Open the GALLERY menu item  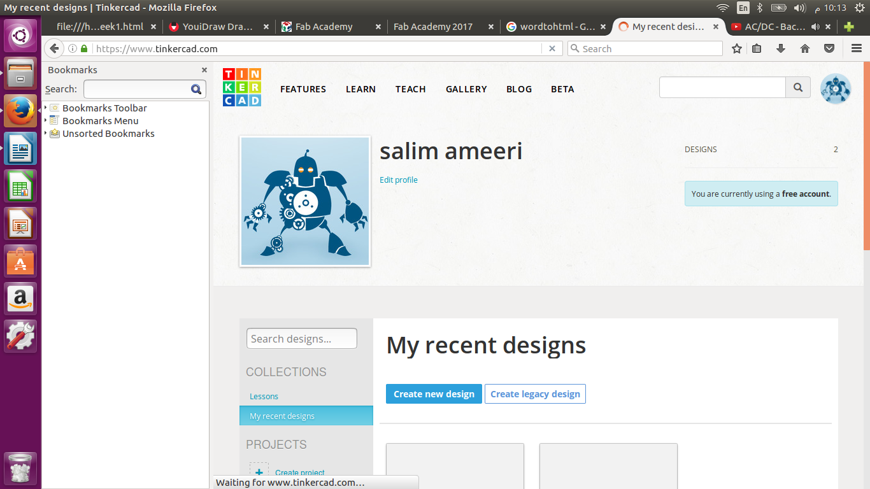coord(466,89)
